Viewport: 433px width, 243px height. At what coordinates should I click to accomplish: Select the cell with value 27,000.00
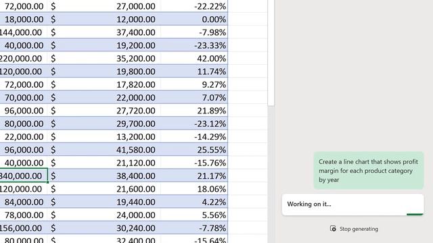(104, 6)
